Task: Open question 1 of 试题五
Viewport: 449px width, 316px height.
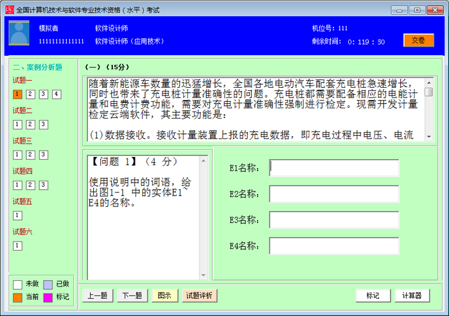Action: coord(17,215)
